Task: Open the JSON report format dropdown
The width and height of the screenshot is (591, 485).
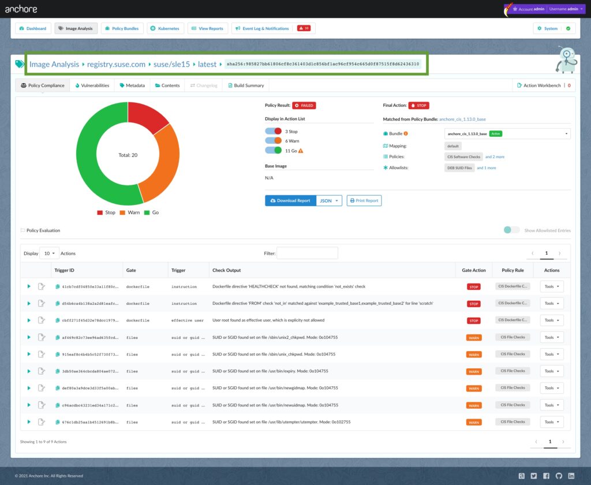Action: [329, 200]
